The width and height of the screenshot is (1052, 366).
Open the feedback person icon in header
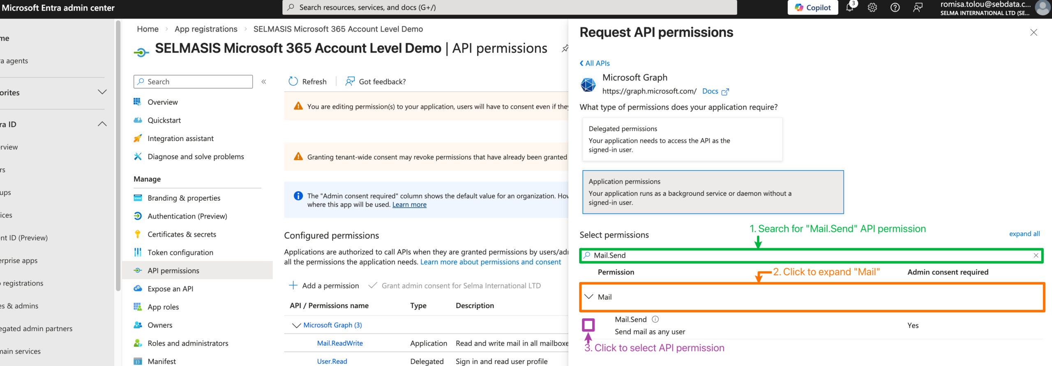click(917, 7)
